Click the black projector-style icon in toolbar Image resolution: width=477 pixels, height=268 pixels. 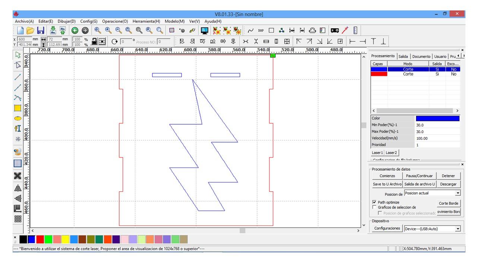pyautogui.click(x=335, y=31)
